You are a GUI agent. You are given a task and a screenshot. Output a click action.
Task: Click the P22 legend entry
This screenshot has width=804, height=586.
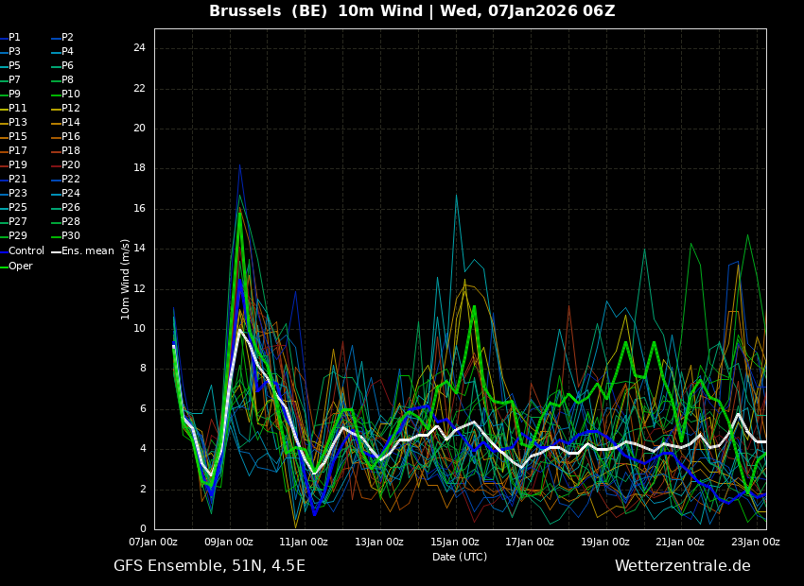[65, 180]
